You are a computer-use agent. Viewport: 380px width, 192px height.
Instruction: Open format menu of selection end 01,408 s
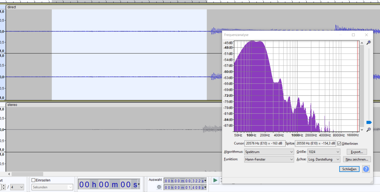tap(205, 188)
